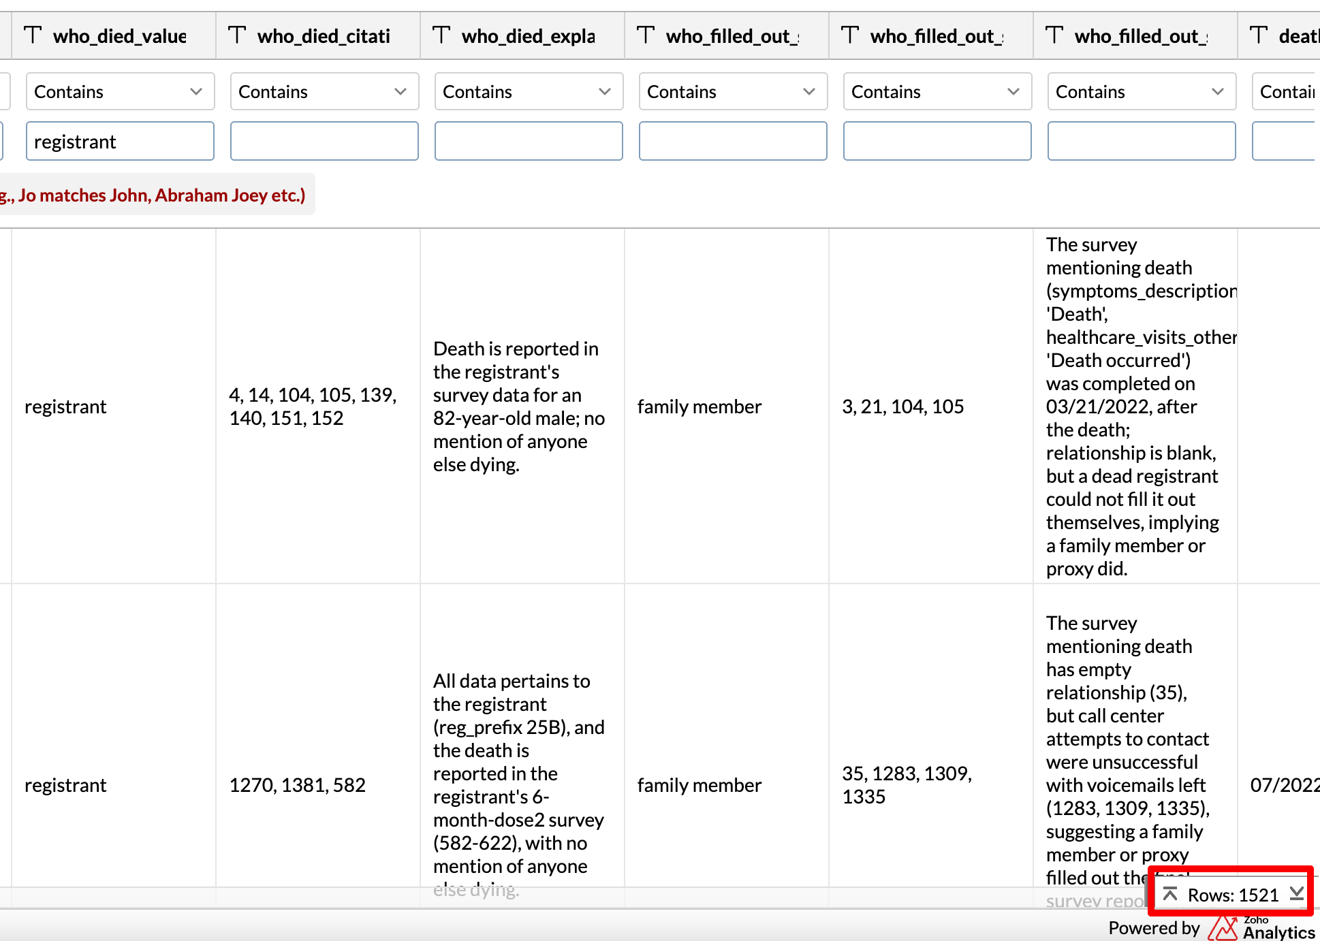Expand Contains filter for second who_filled_out column
This screenshot has width=1320, height=941.
(937, 91)
